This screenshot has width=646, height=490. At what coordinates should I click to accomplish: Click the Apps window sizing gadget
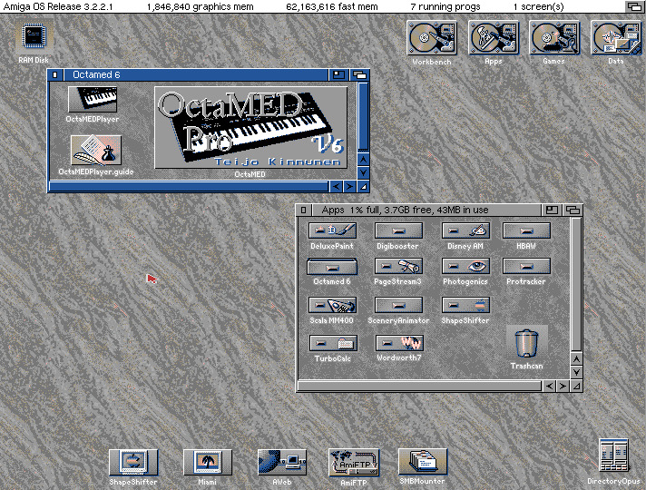point(576,387)
